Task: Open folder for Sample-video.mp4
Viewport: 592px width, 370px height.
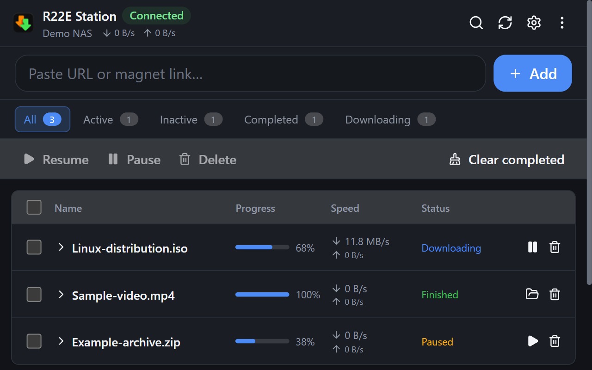Action: pos(532,294)
